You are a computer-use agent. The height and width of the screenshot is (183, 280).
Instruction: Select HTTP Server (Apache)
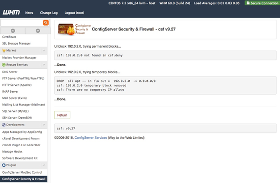(x=17, y=85)
